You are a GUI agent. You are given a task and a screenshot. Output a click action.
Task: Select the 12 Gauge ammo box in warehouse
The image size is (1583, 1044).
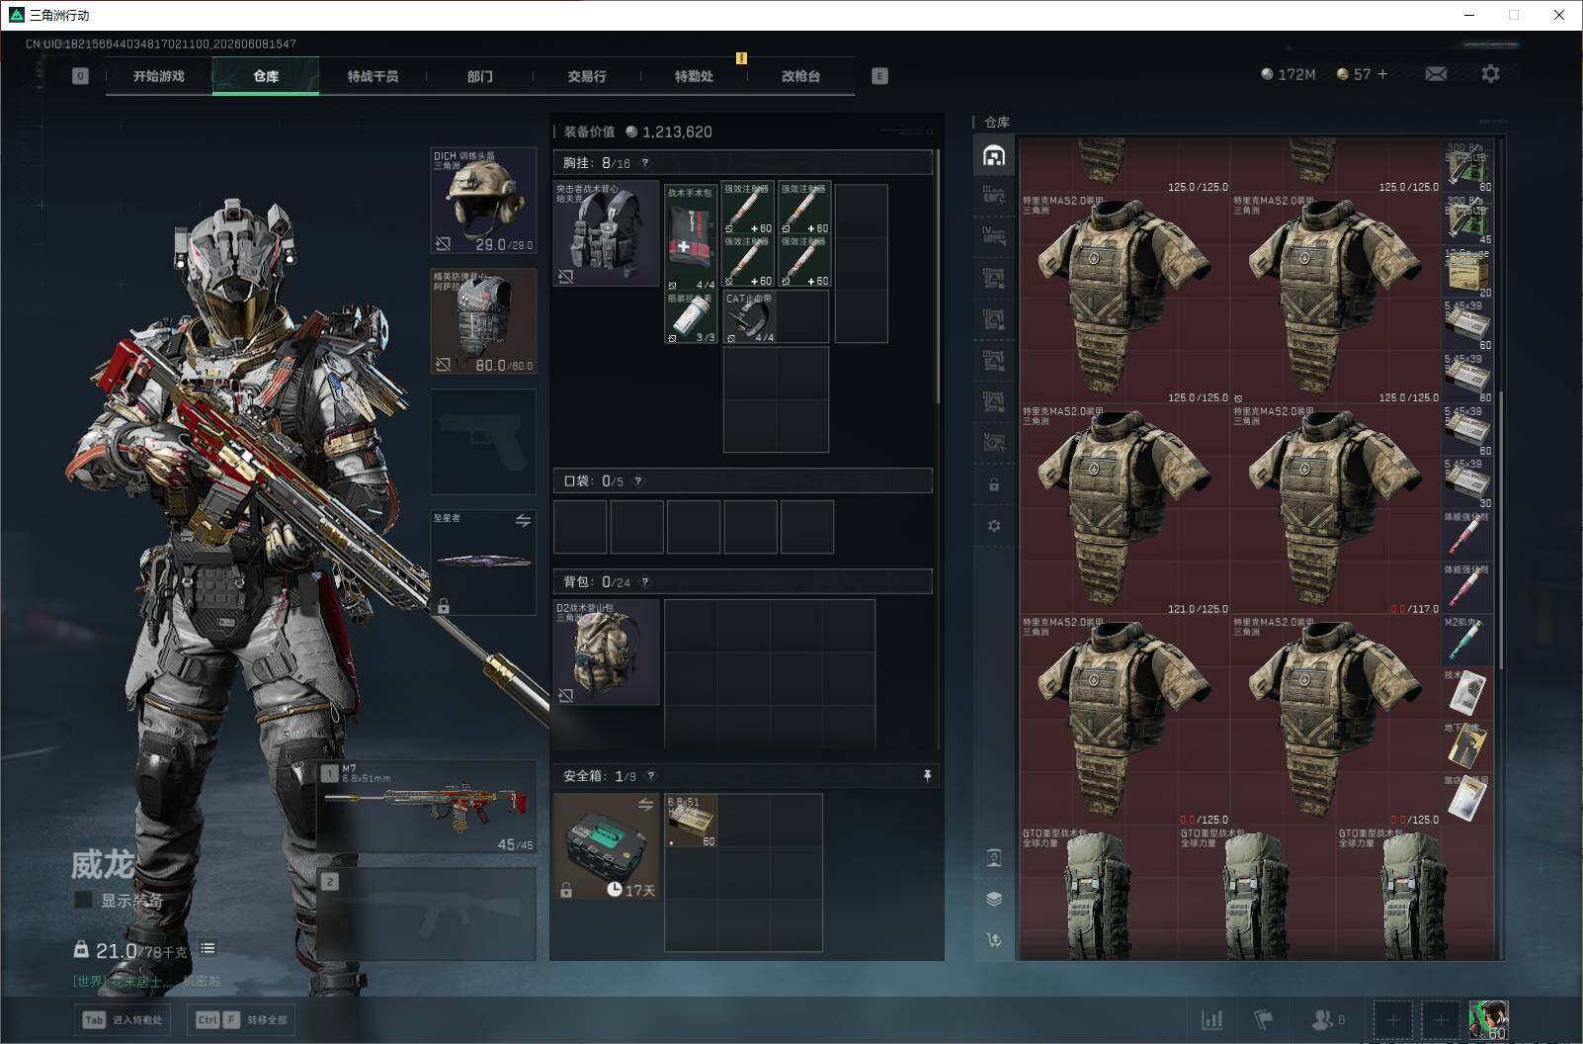(1467, 273)
